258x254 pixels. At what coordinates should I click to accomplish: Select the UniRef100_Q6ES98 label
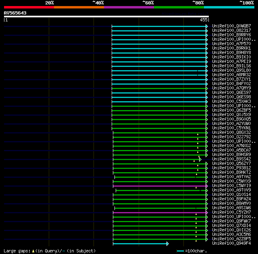pos(231,97)
